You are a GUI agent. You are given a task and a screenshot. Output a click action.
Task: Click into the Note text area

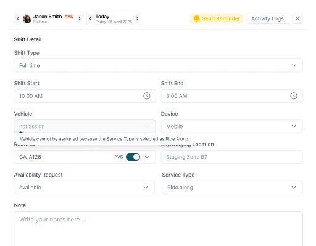[x=158, y=229]
